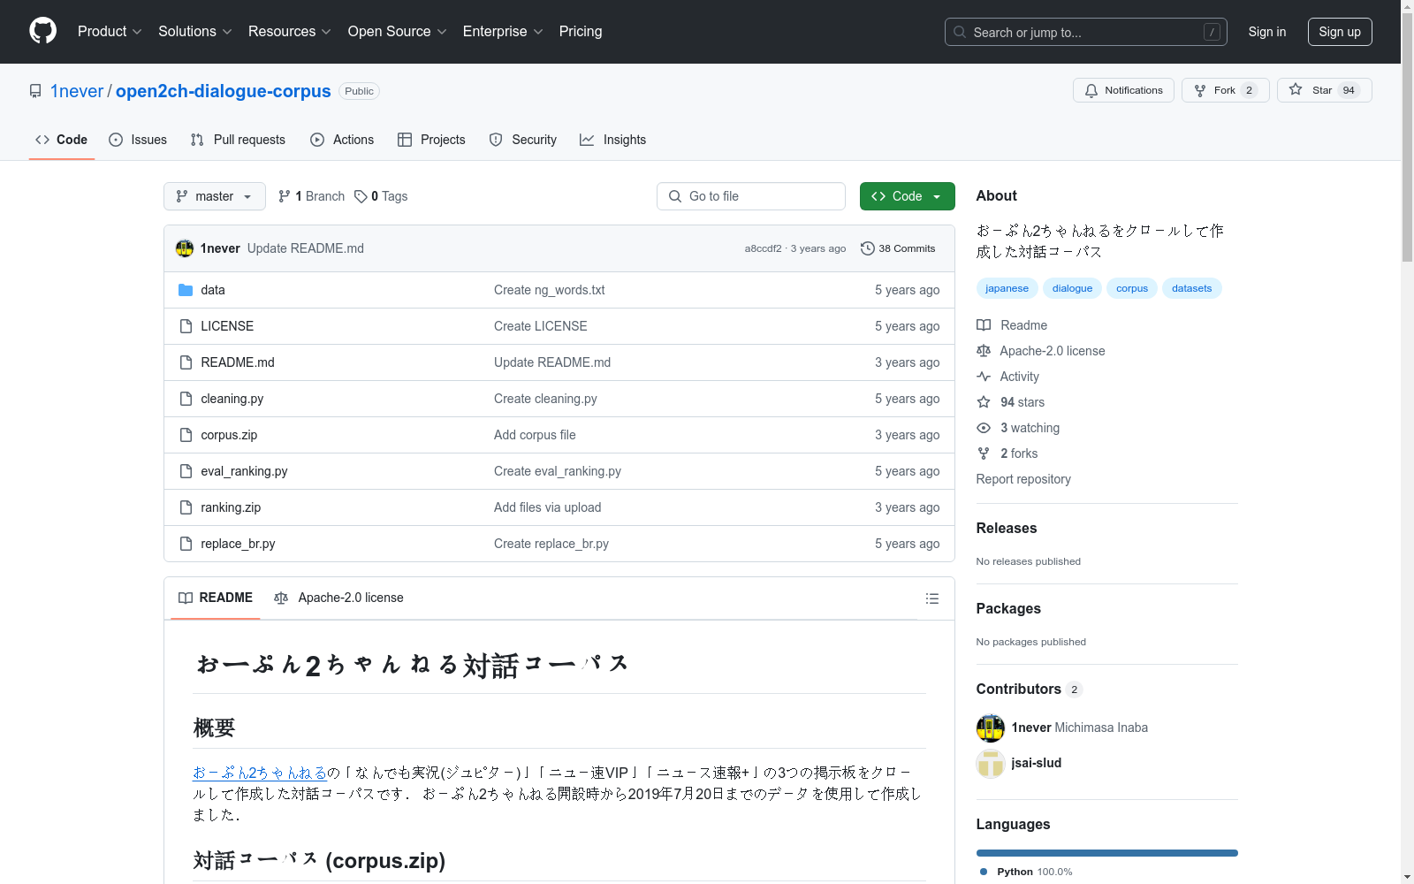This screenshot has height=884, width=1414.
Task: Show the Apache-2.0 license tab
Action: 338,598
